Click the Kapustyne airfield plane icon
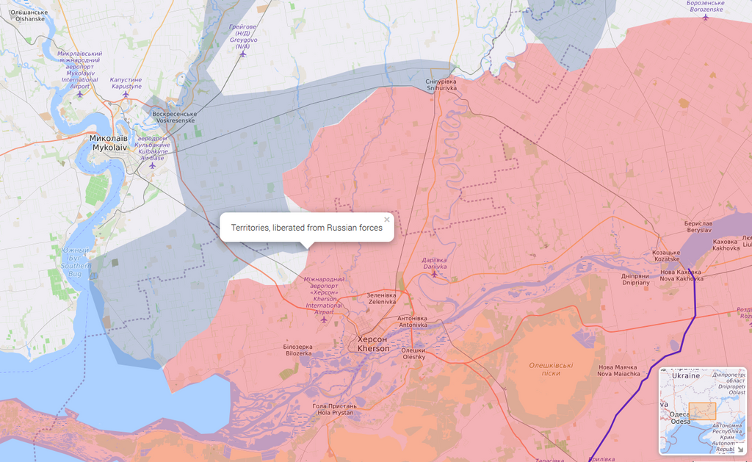 tap(126, 94)
